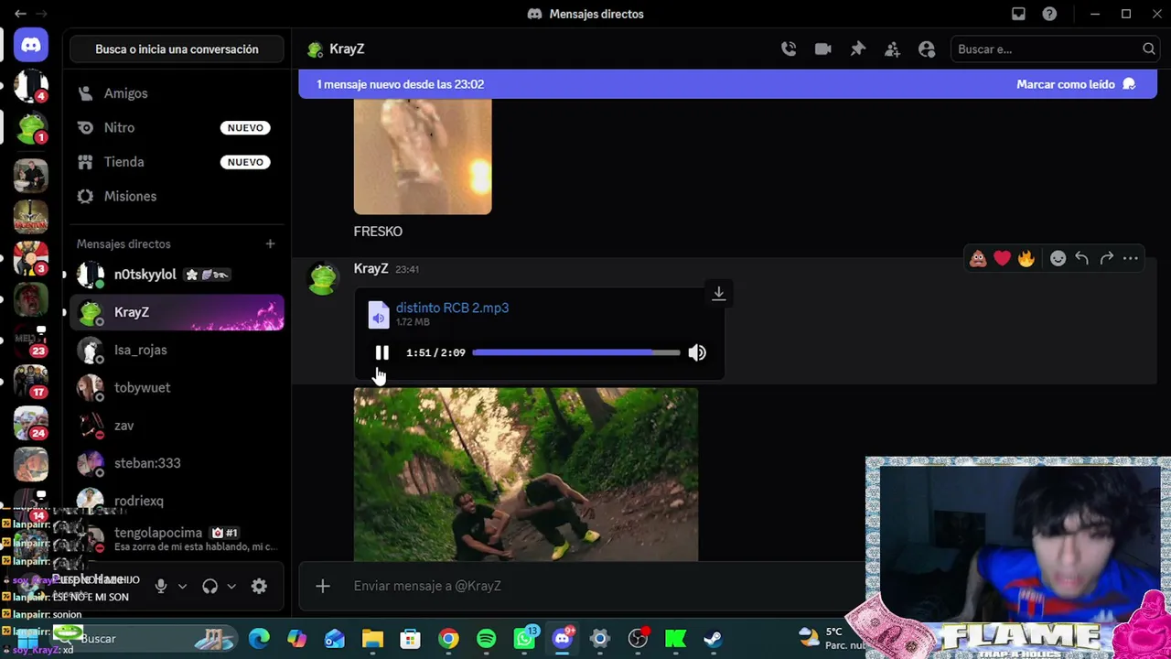1171x659 pixels.
Task: Open direct message with tobywuet
Action: pos(177,387)
